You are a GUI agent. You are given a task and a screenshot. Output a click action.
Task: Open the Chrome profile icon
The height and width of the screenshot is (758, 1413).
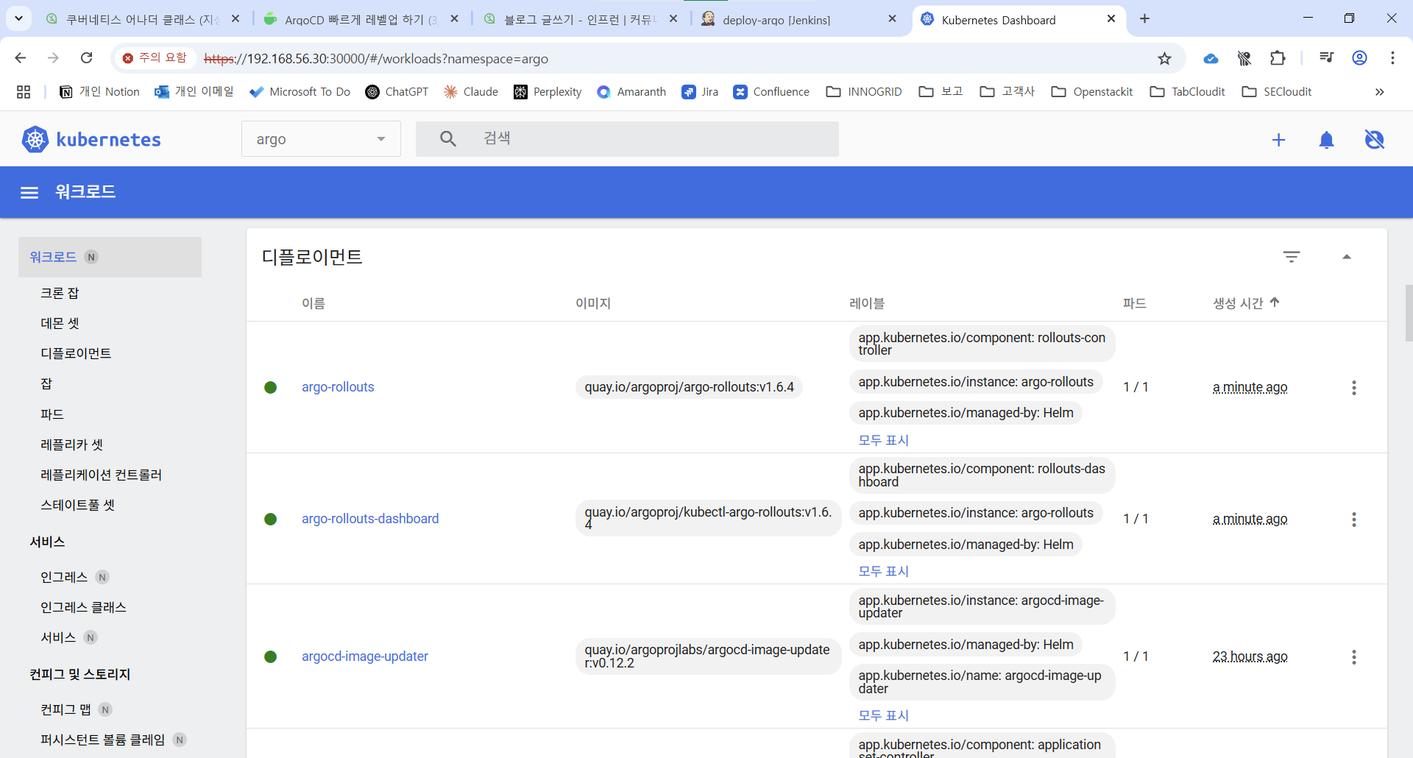point(1359,57)
